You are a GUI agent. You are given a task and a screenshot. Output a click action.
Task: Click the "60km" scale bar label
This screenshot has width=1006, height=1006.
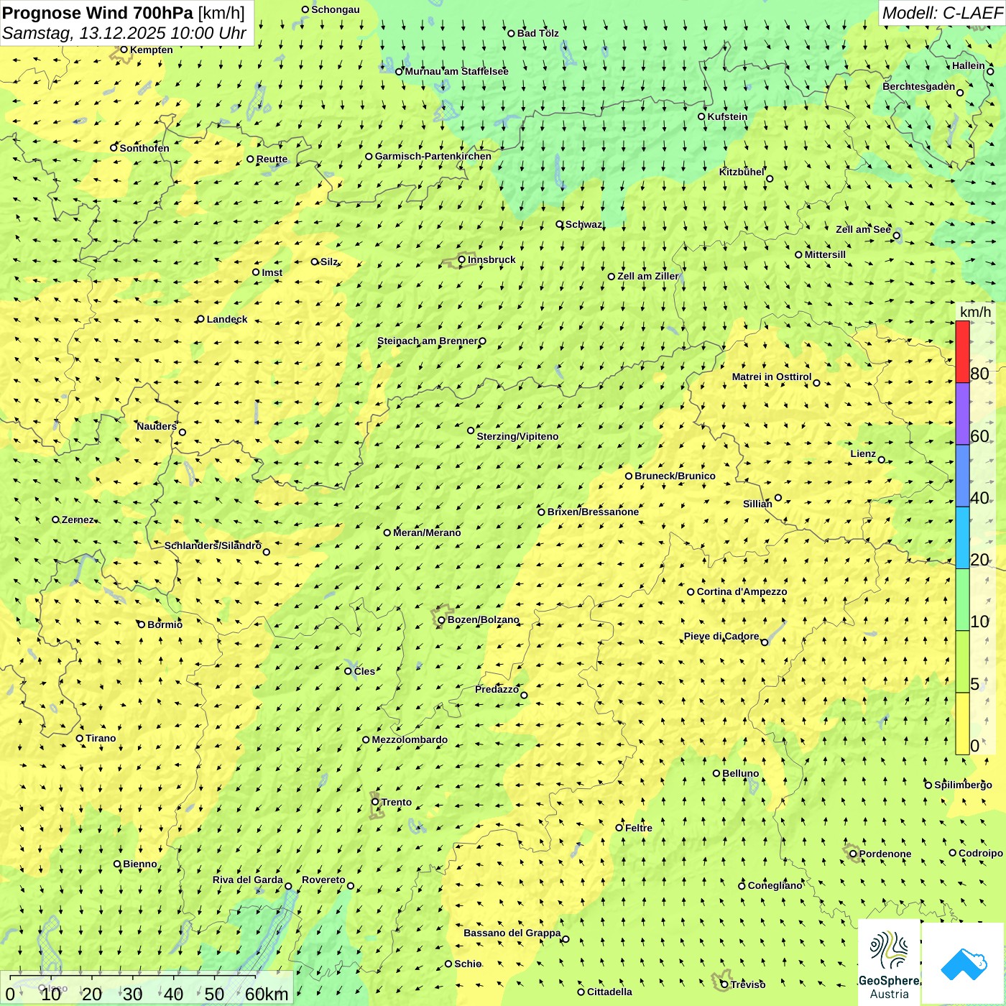click(267, 994)
